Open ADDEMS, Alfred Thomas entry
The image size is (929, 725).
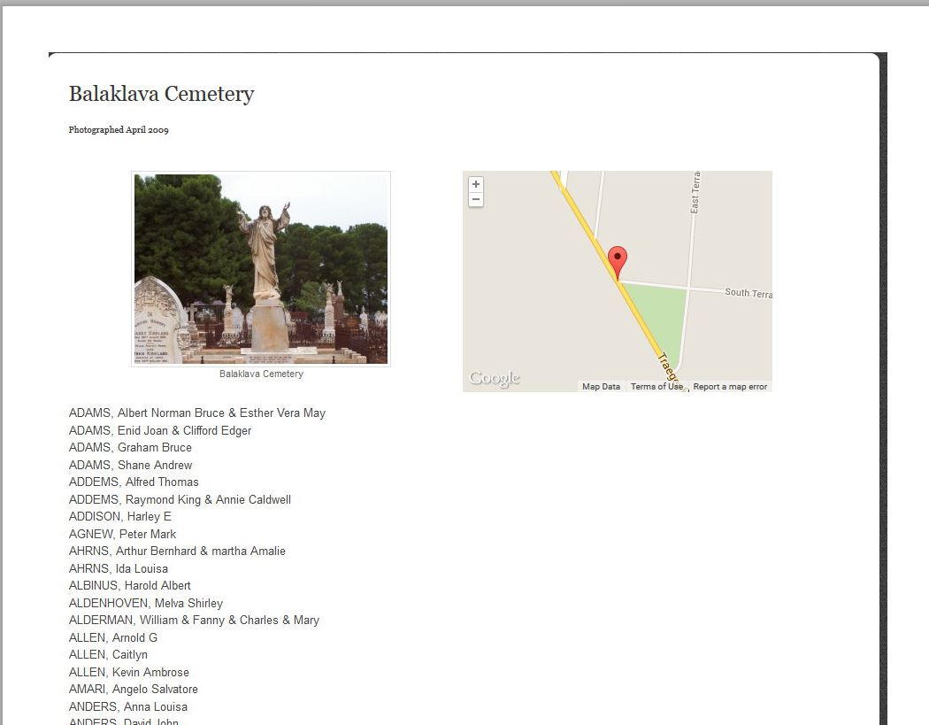click(x=134, y=482)
